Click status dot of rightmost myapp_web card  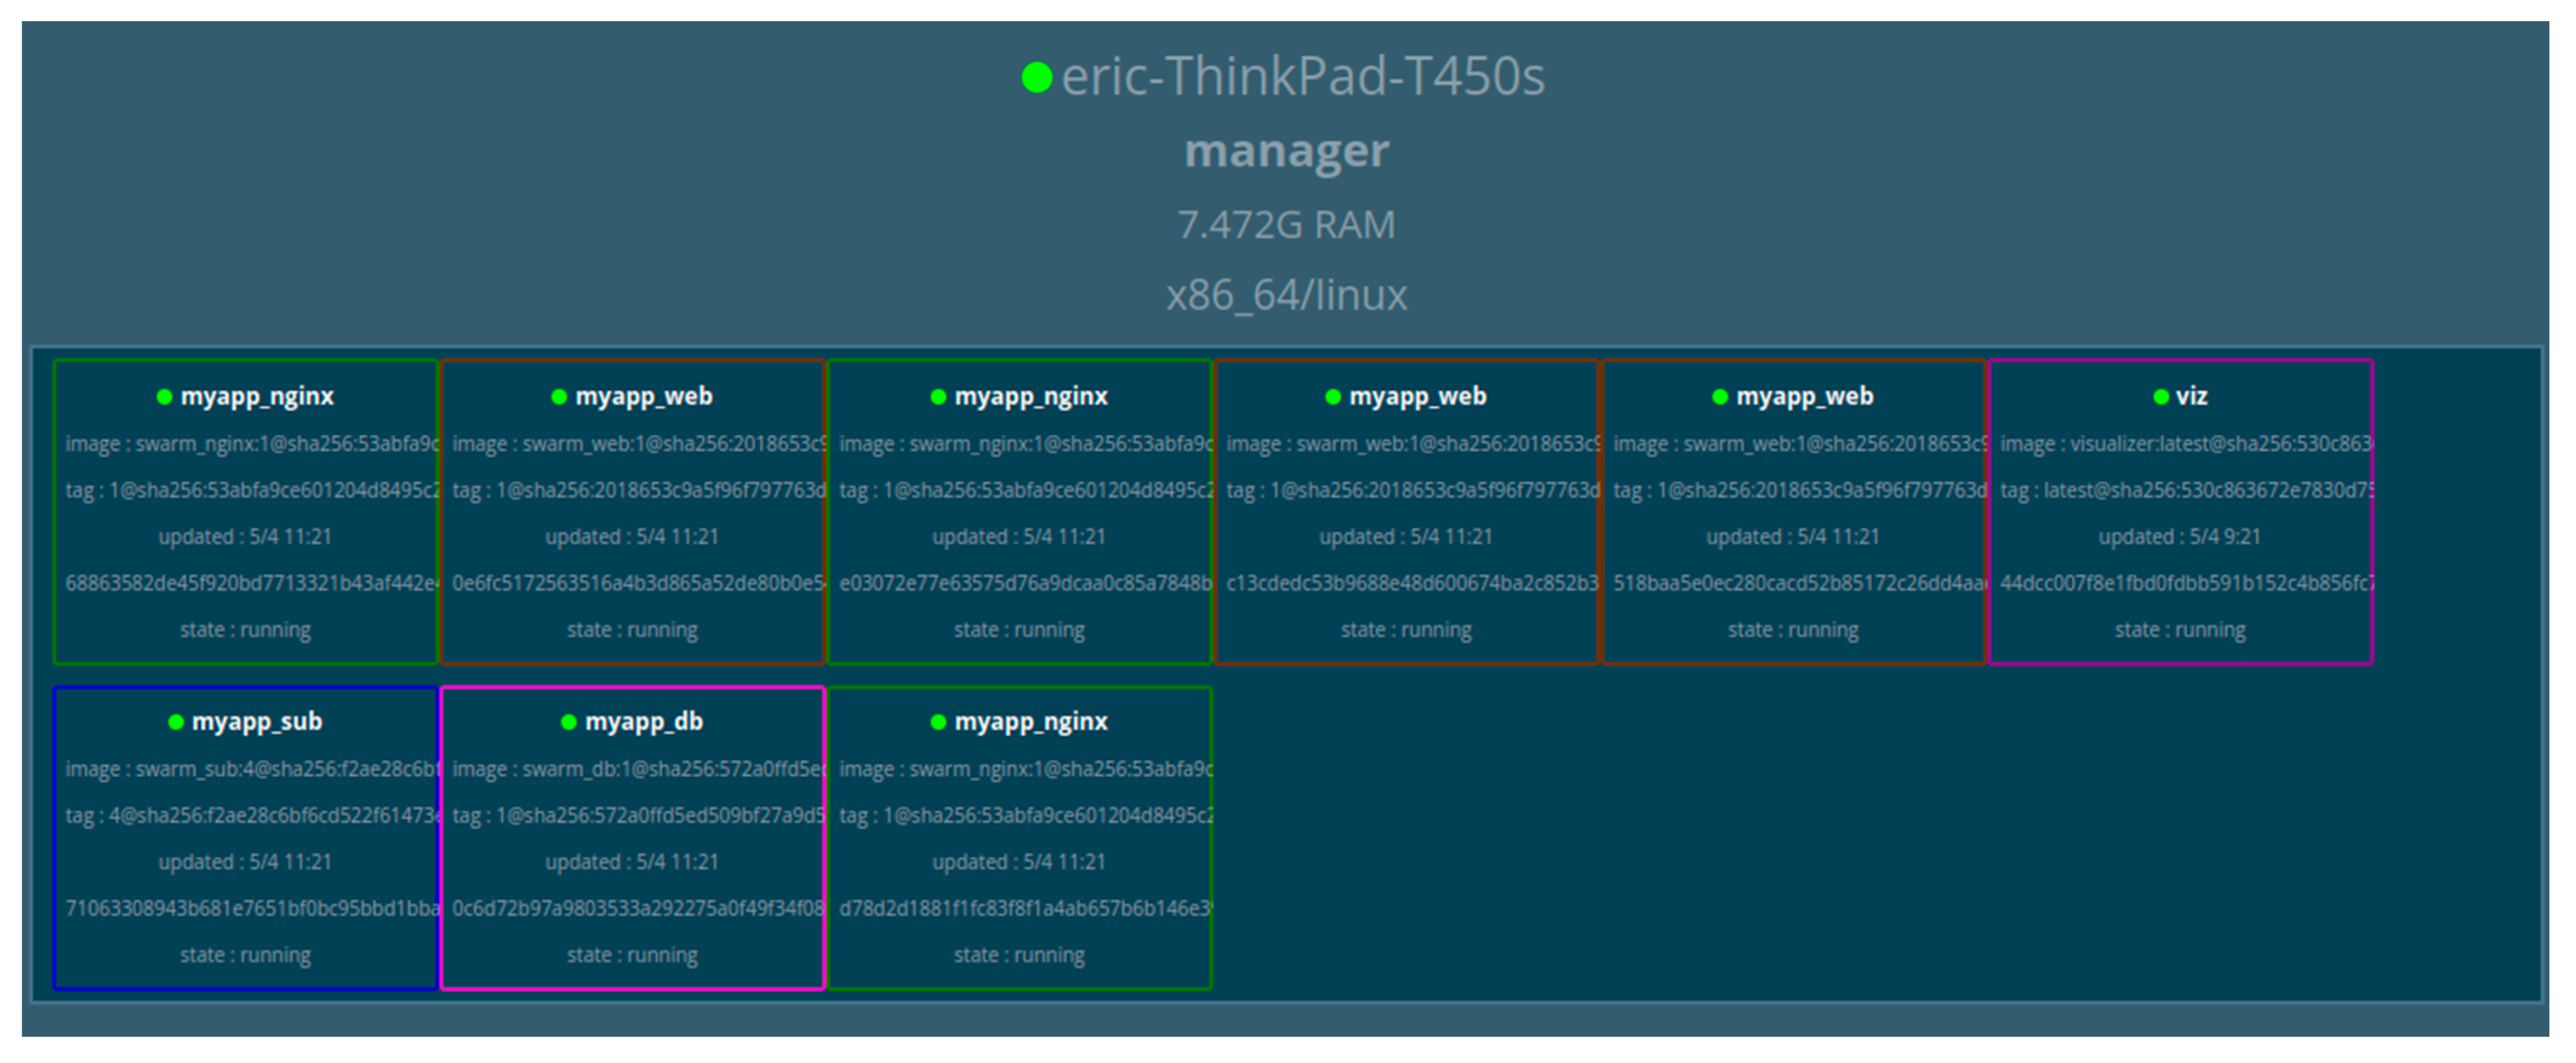(x=1720, y=397)
